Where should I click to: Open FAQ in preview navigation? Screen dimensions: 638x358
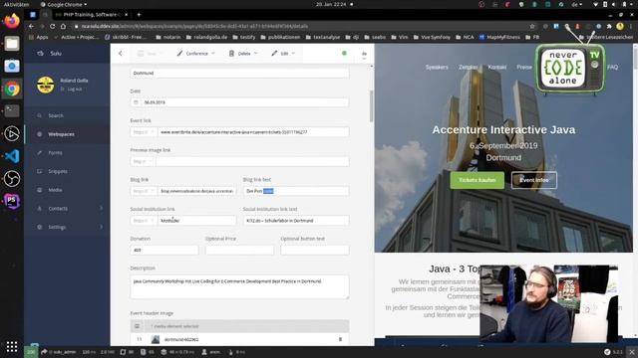(612, 67)
